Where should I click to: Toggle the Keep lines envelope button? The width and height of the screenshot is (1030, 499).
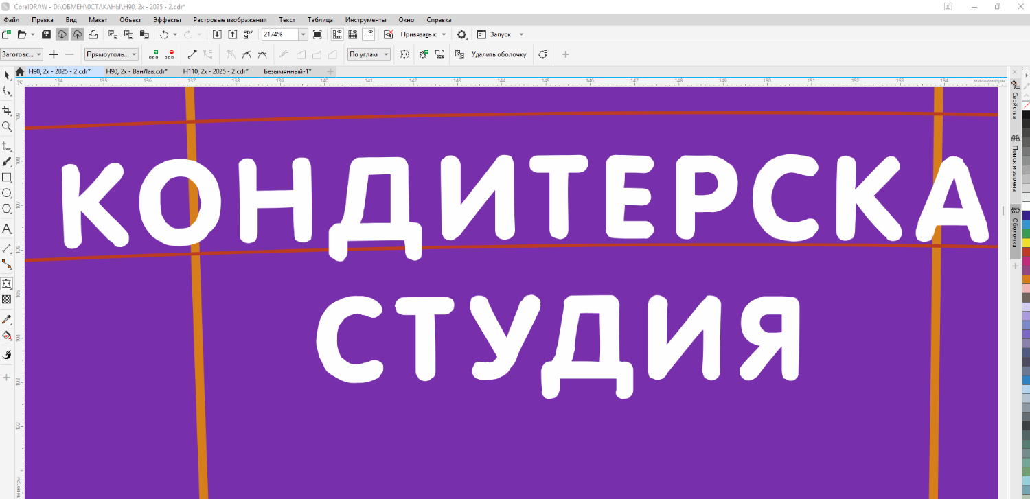404,54
